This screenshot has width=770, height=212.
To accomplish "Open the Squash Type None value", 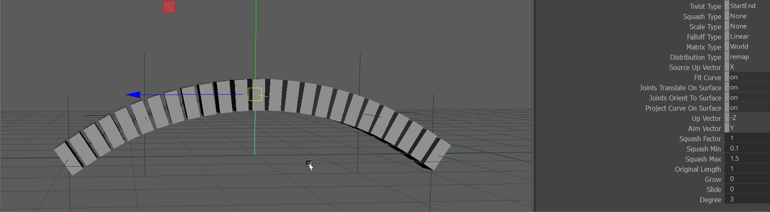I will (x=747, y=16).
